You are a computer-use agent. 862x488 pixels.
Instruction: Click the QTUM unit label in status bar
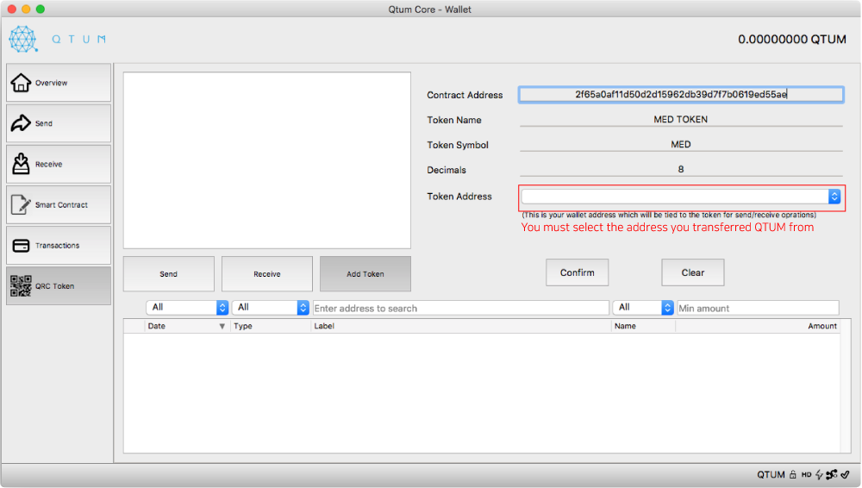tap(771, 475)
